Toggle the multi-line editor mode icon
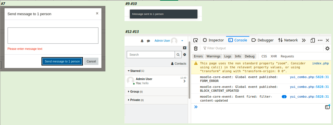Screen dimensions: 333x125 point(327,107)
